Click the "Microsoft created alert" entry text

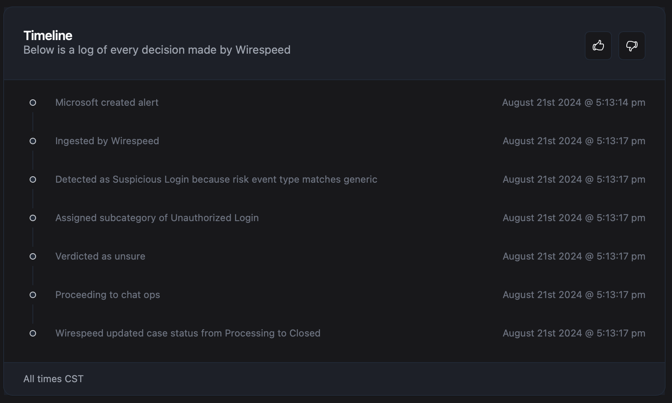coord(107,103)
